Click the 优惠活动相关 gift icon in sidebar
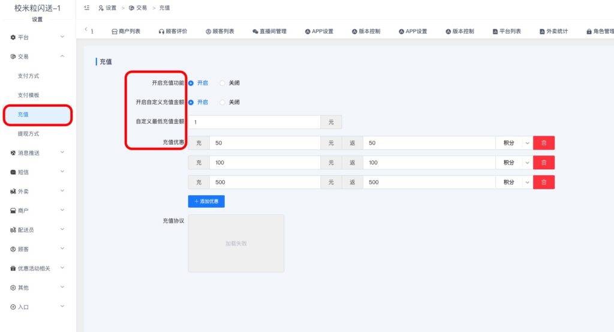Viewport: 614px width, 332px height. (13, 268)
